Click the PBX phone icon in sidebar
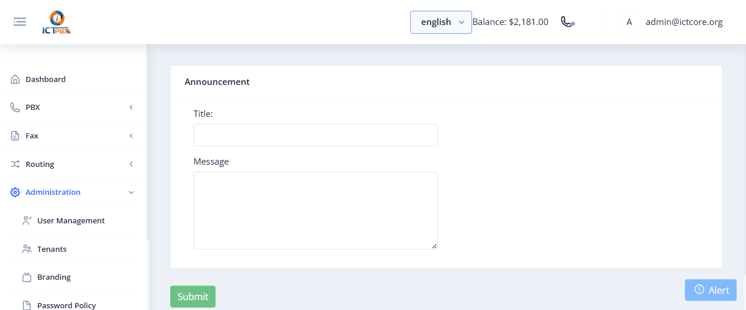The height and width of the screenshot is (310, 746). coord(15,108)
